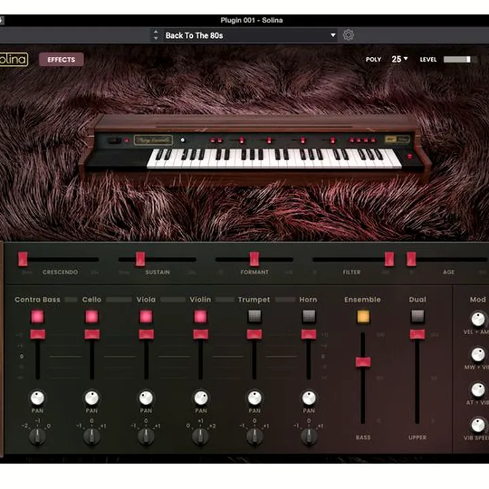Screen dimensions: 489x489
Task: Enable the Trumpet voice button
Action: pyautogui.click(x=255, y=316)
